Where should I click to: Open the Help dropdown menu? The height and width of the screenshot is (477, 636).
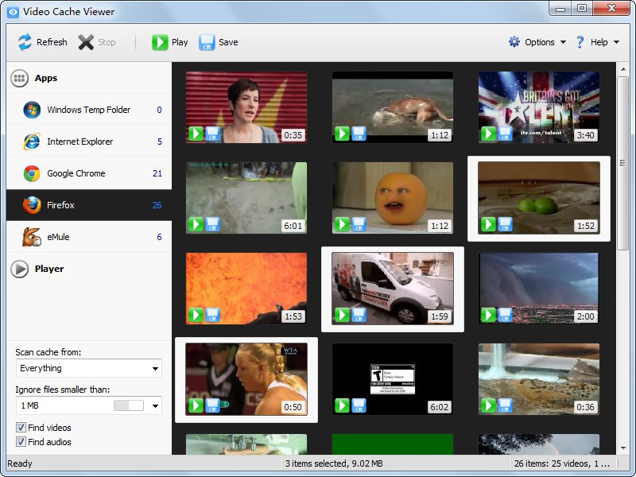(598, 42)
